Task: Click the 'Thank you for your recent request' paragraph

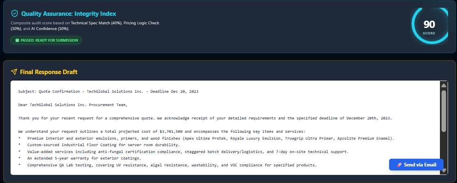Action: tap(205, 118)
